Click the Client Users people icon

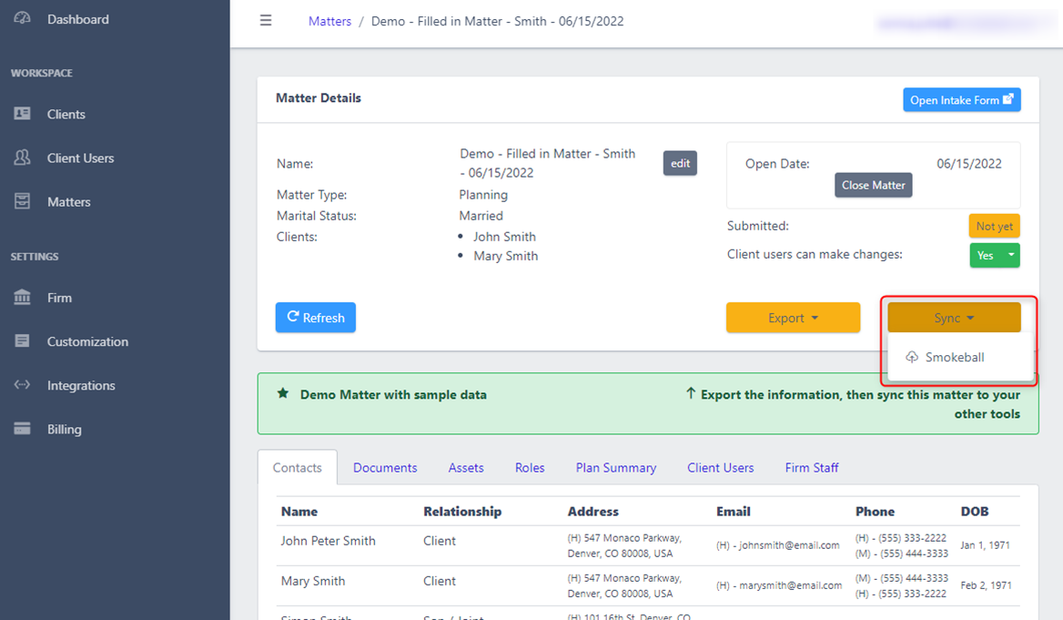click(x=23, y=158)
